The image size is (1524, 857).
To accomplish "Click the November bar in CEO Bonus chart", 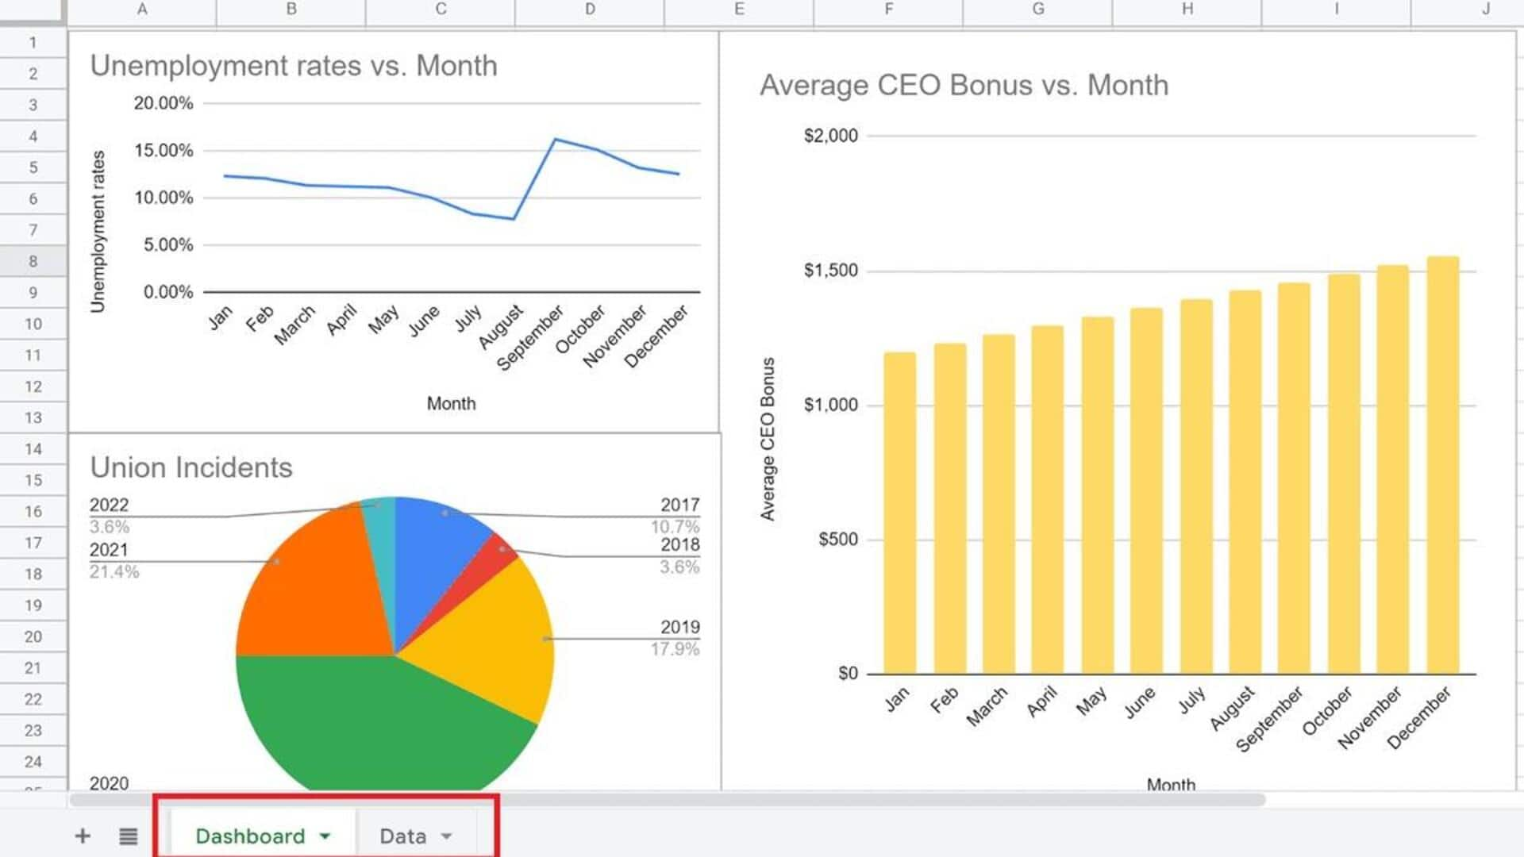I will pos(1392,469).
